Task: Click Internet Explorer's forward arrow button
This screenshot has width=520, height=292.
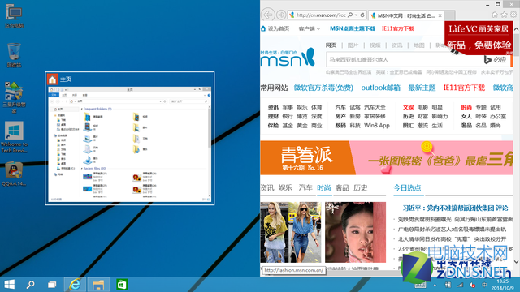Action: pyautogui.click(x=281, y=15)
